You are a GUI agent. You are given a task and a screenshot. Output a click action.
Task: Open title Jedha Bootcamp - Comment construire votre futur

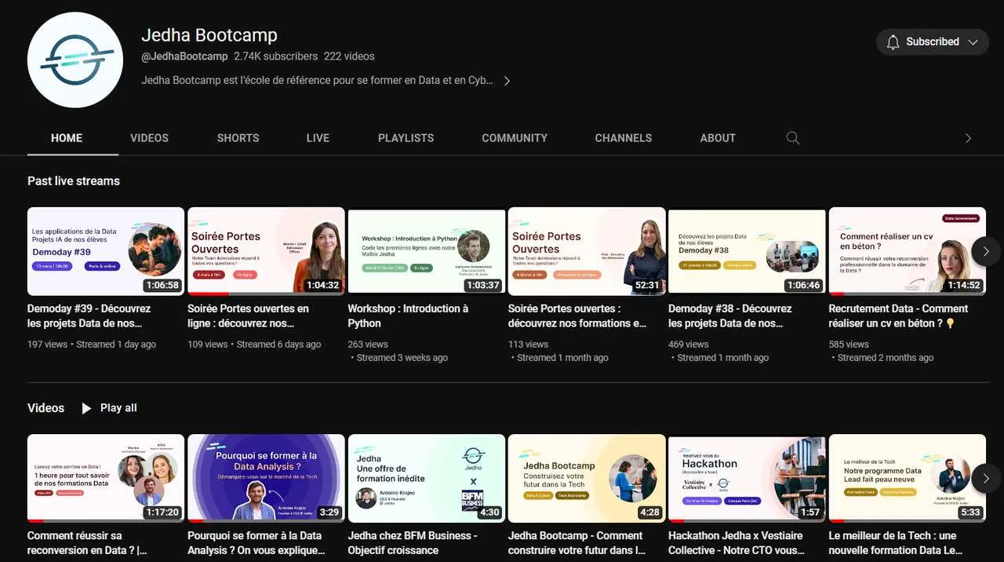pos(577,542)
